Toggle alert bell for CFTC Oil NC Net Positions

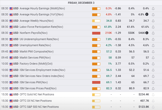(x=153, y=101)
